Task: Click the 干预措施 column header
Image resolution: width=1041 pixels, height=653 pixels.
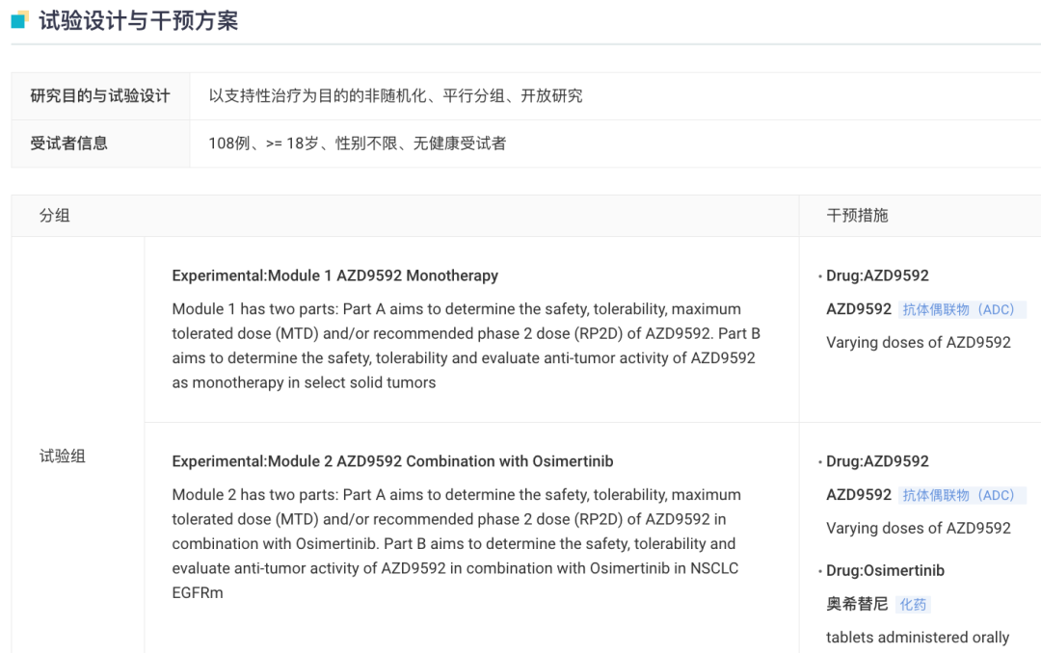Action: [x=857, y=216]
